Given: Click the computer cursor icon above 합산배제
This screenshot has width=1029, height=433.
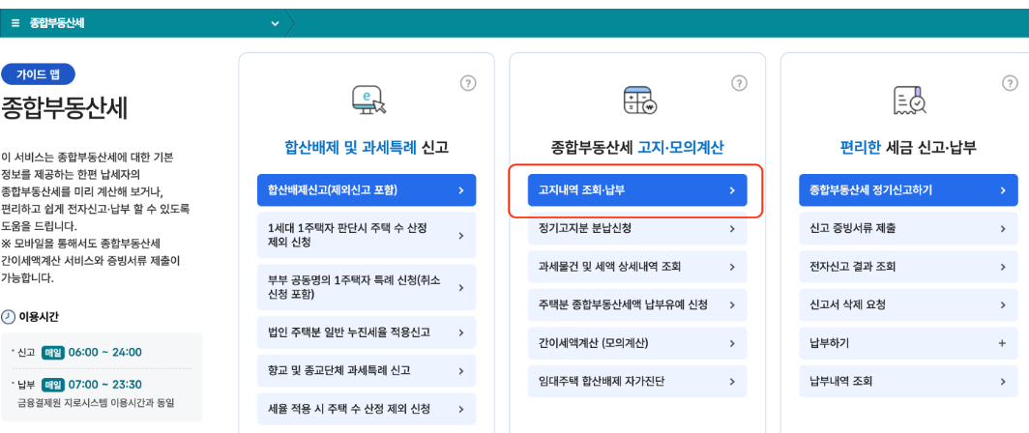Looking at the screenshot, I should click(x=368, y=100).
